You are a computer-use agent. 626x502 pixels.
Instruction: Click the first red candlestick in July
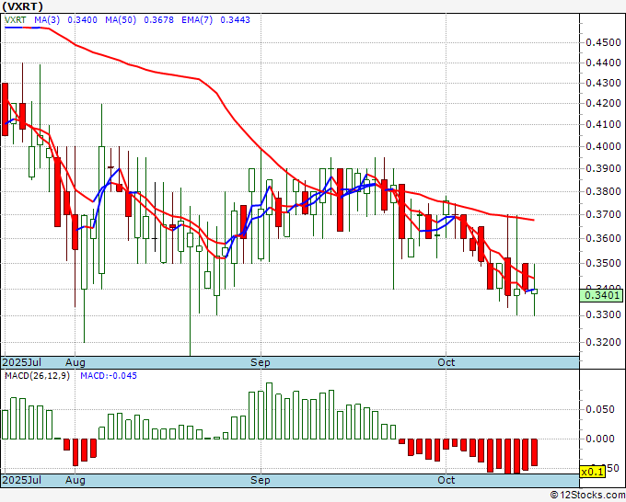(x=5, y=109)
